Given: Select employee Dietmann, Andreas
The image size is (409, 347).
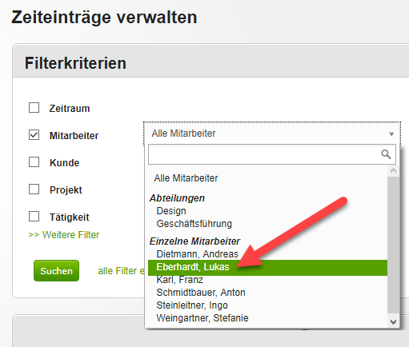Looking at the screenshot, I should (198, 254).
